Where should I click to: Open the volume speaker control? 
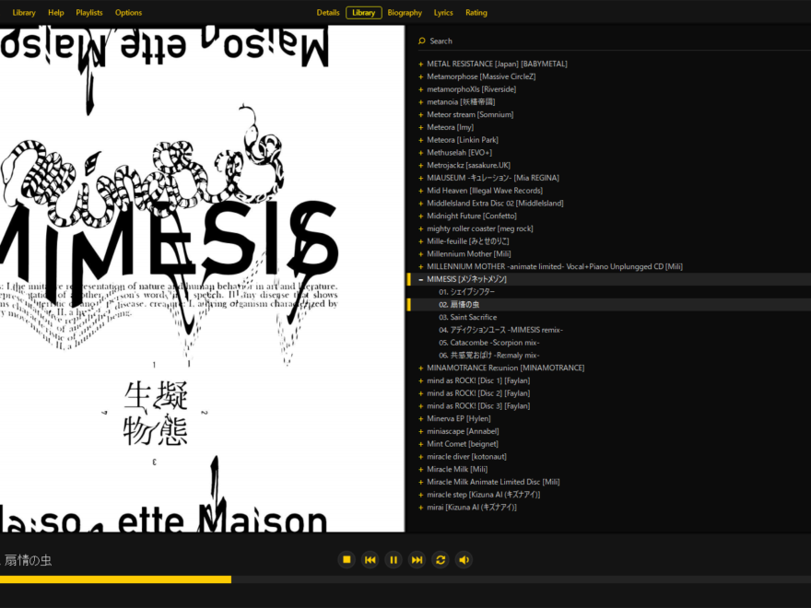[x=464, y=559]
